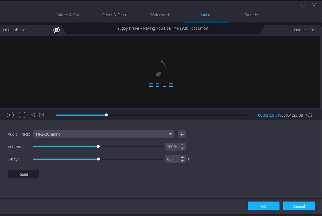Click the Volume slider handle
This screenshot has width=322, height=216.
point(98,147)
